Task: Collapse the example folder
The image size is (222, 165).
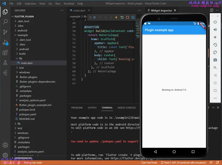Action: [22, 35]
